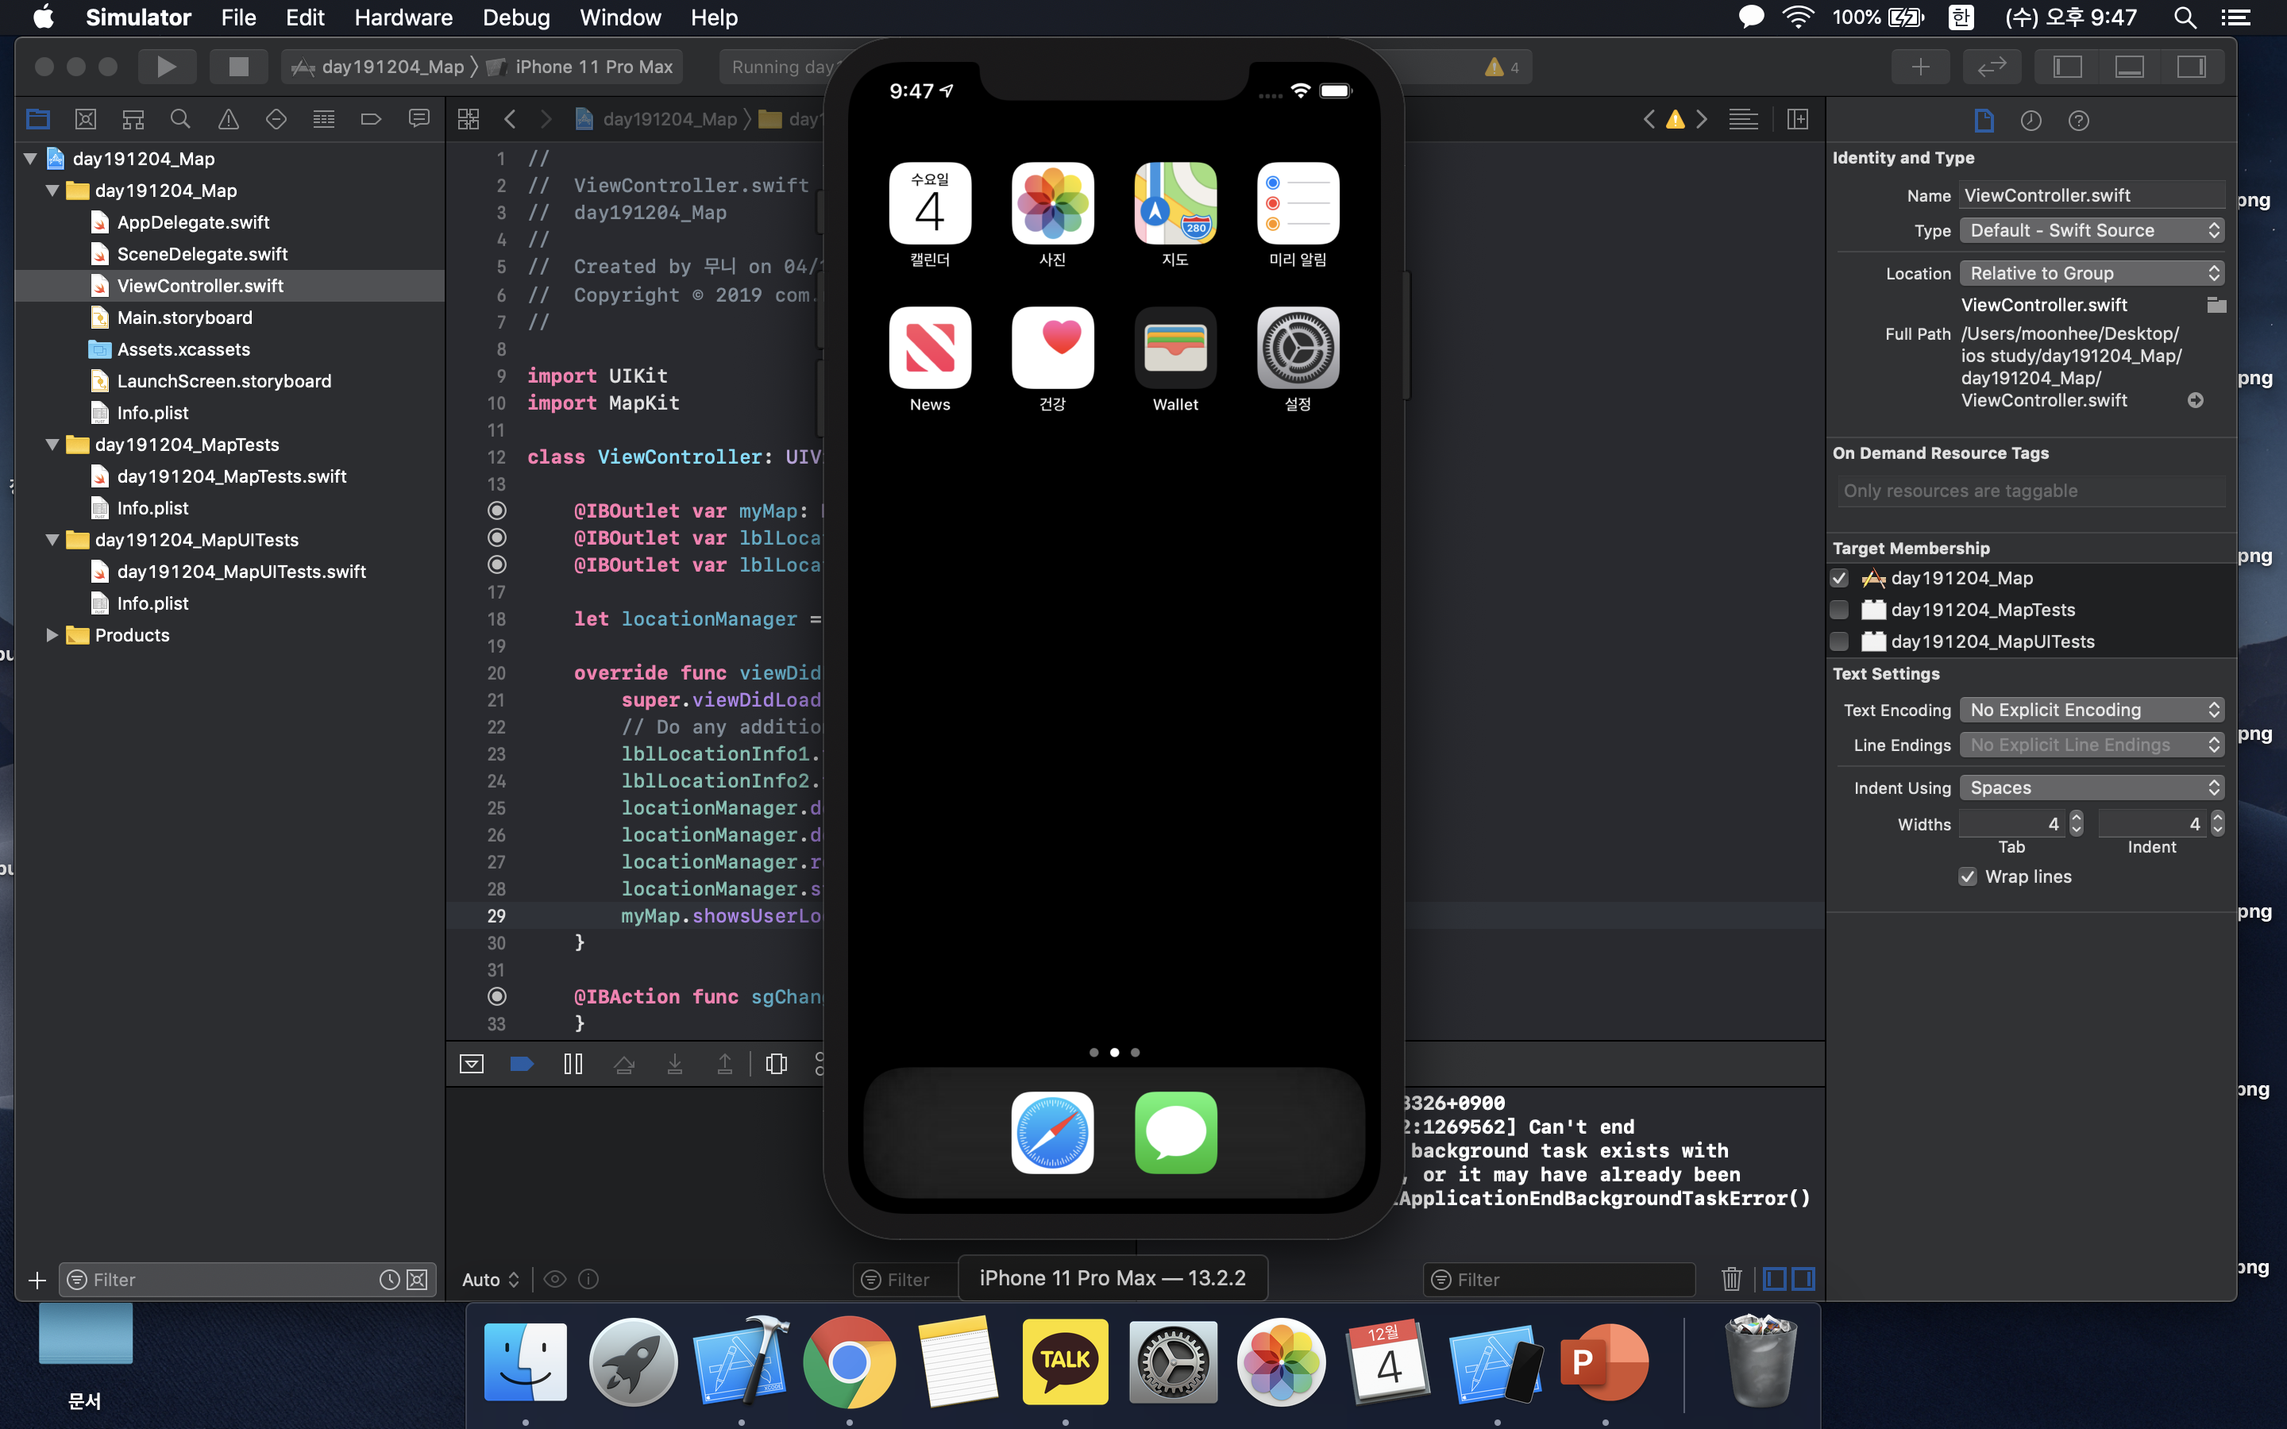This screenshot has width=2287, height=1429.
Task: Open Indent Using Spaces dropdown
Action: (2090, 788)
